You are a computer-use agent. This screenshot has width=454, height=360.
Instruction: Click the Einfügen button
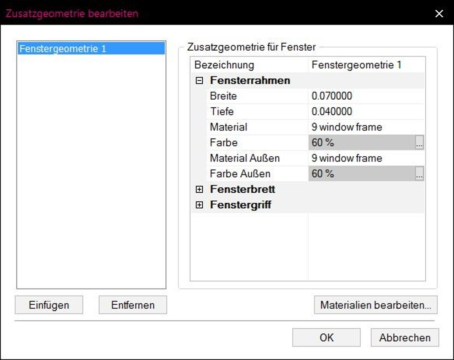click(49, 305)
